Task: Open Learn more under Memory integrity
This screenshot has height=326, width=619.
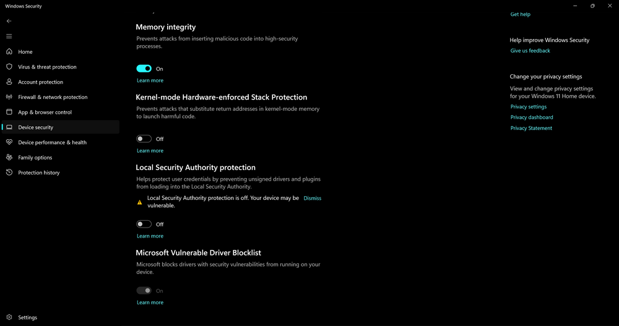Action: (150, 80)
